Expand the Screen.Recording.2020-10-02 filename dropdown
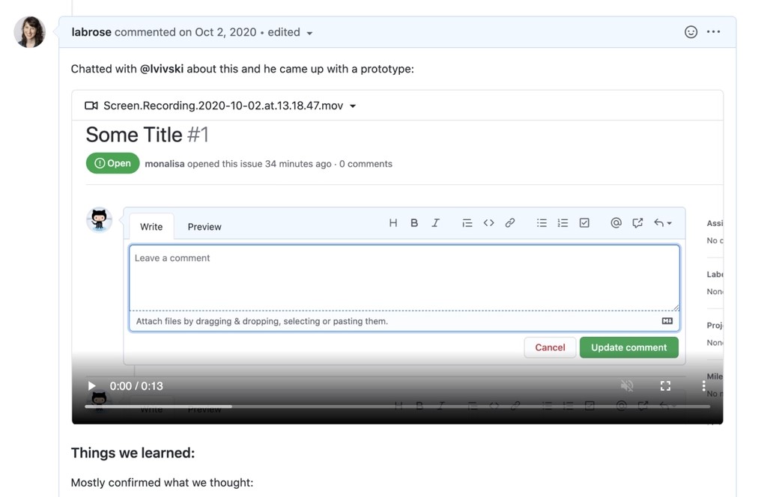This screenshot has height=497, width=764. pos(352,106)
